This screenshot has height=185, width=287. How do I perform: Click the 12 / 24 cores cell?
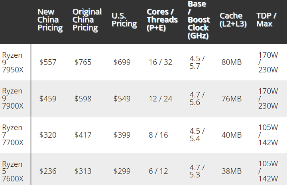pos(160,99)
